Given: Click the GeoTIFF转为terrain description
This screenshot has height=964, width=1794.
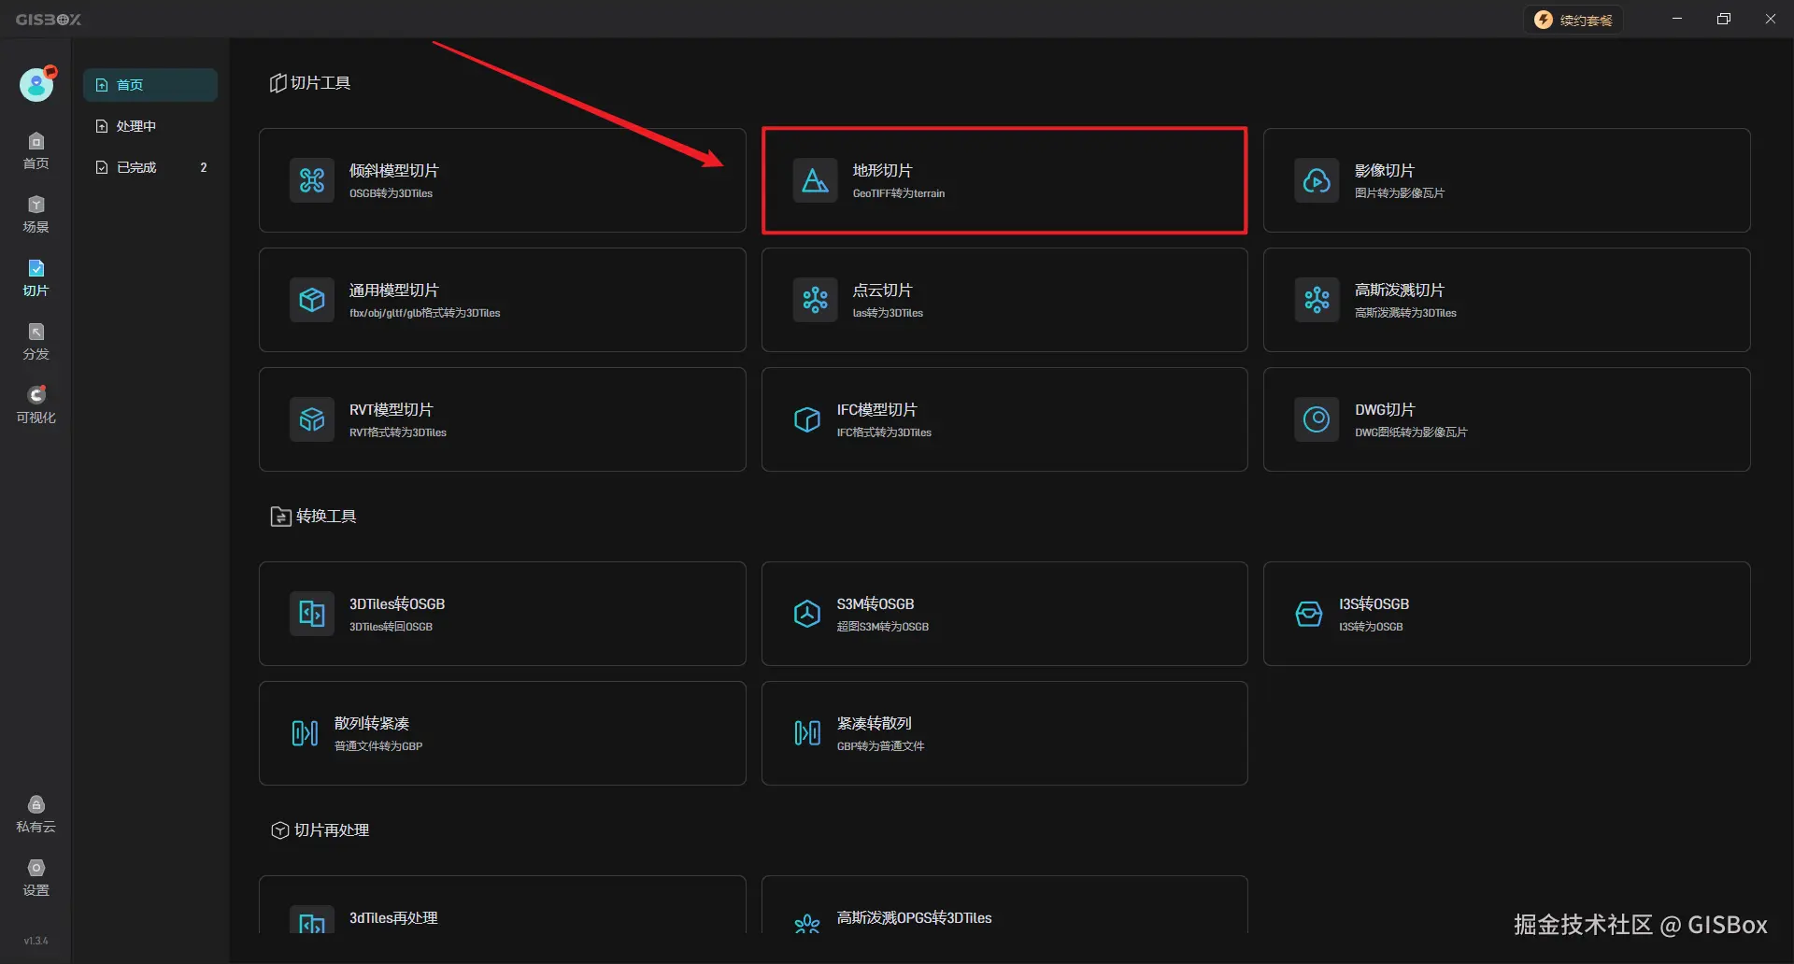Looking at the screenshot, I should [x=899, y=193].
